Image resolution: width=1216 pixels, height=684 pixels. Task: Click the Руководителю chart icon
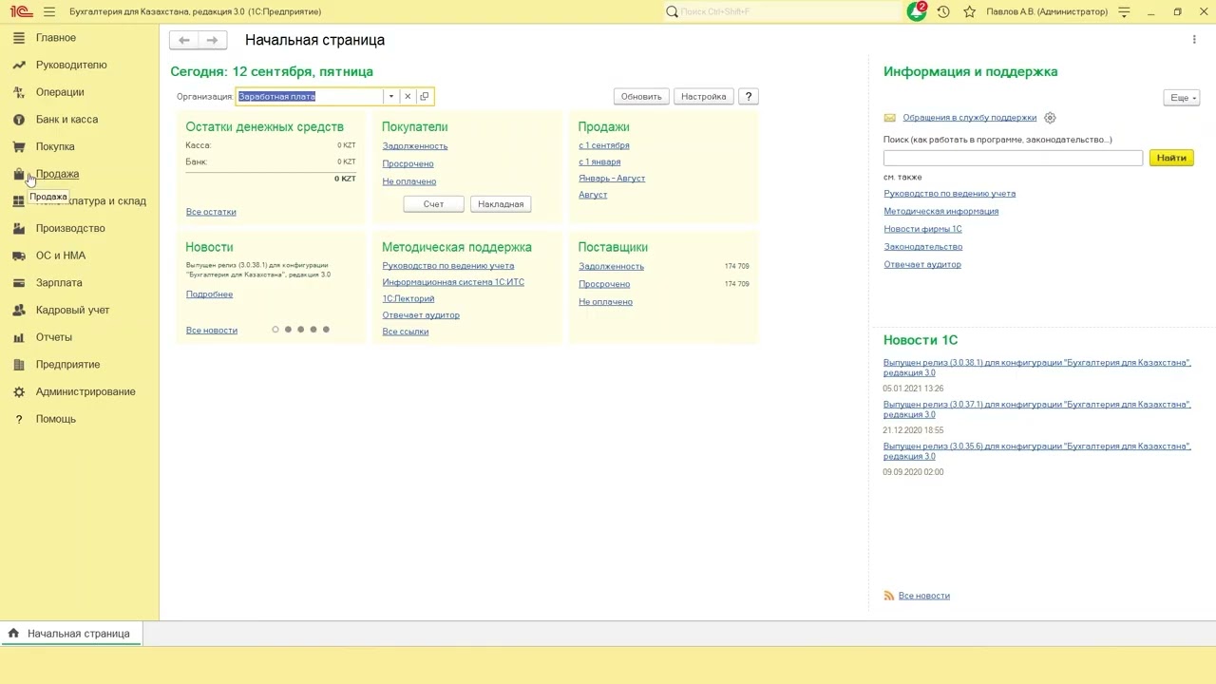[x=18, y=65]
